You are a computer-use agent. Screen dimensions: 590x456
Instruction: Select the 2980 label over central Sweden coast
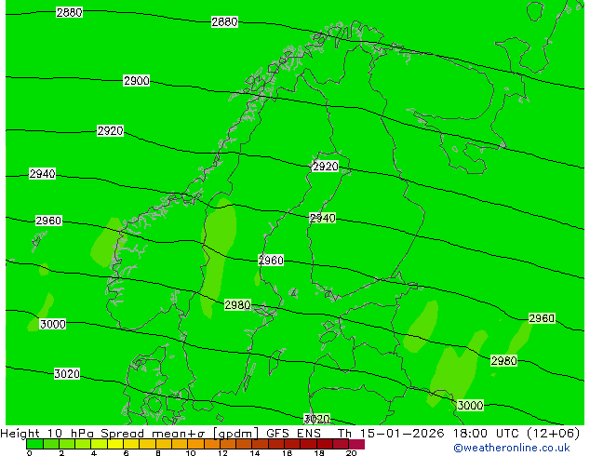pyautogui.click(x=238, y=304)
